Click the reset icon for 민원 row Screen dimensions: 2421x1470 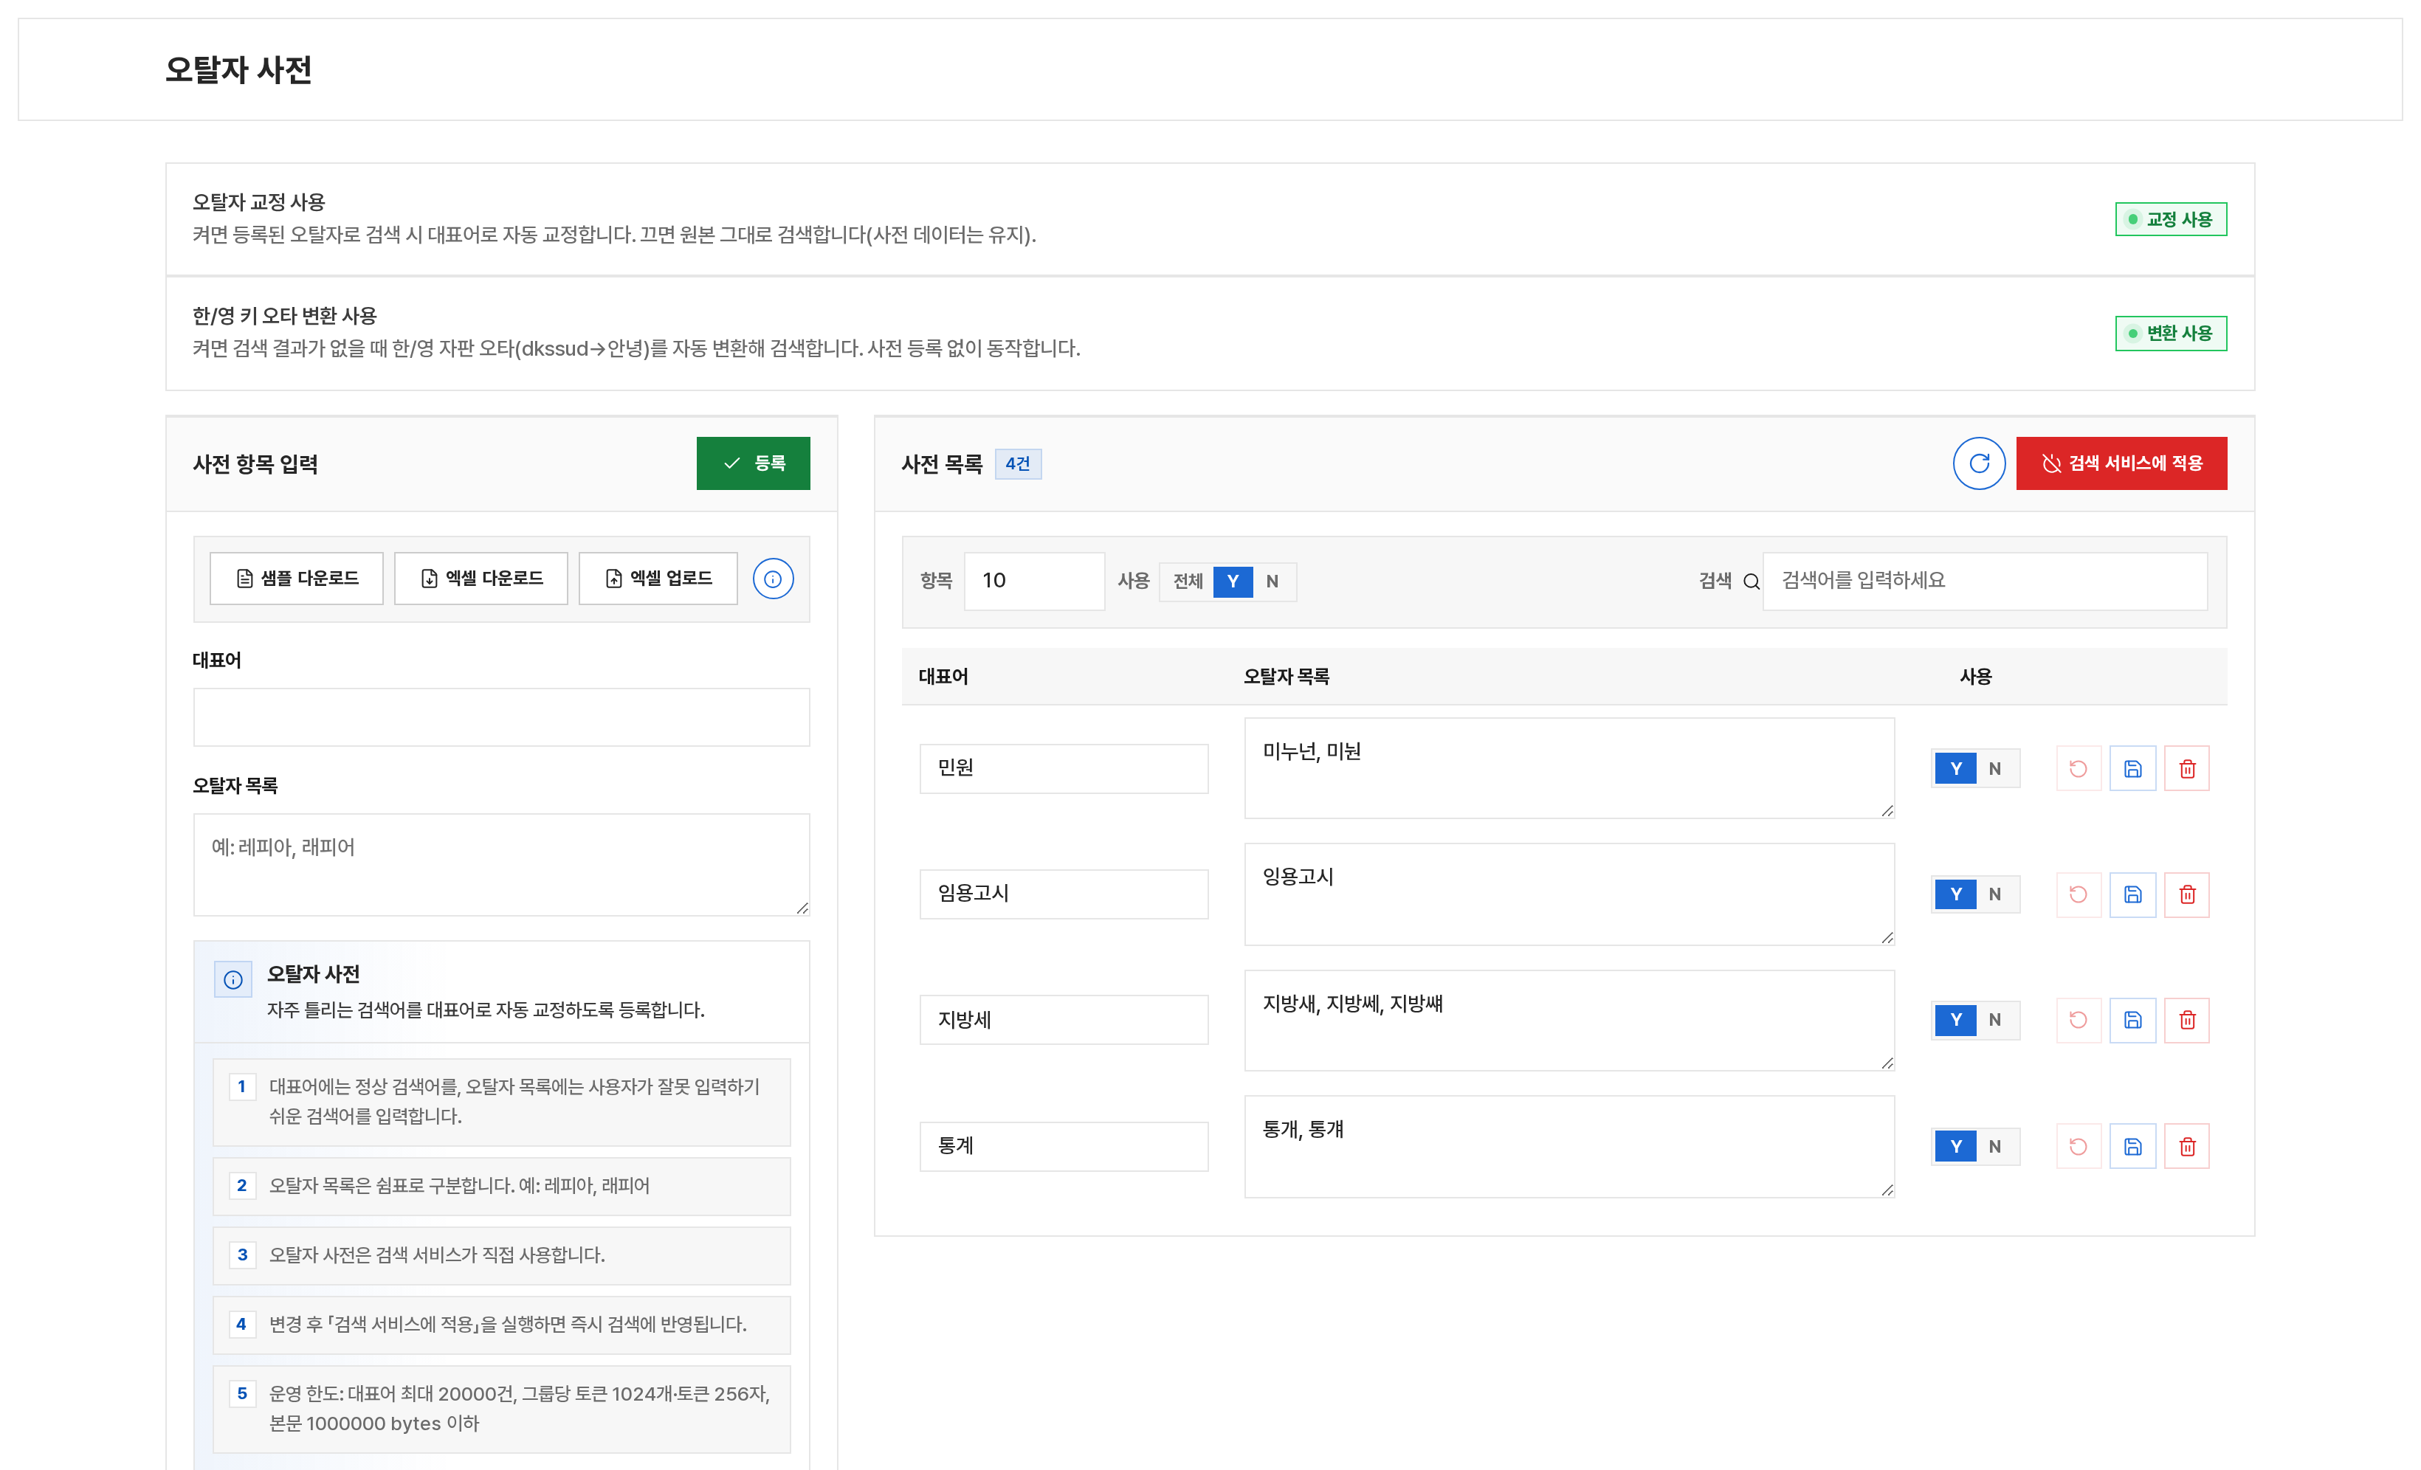click(2078, 768)
